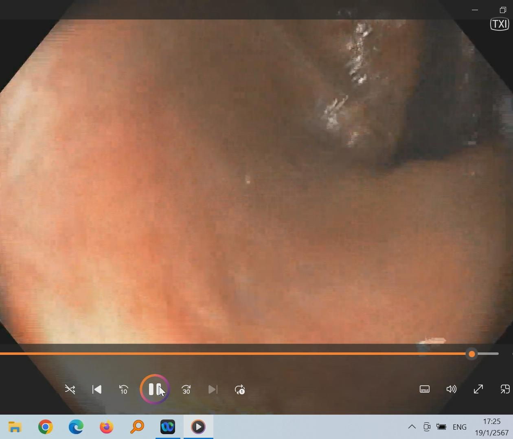This screenshot has width=513, height=439.
Task: Seek to the middle of the progress bar
Action: [249, 354]
